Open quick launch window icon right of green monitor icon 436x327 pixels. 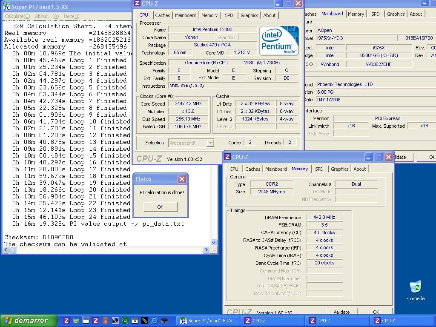tap(135, 321)
